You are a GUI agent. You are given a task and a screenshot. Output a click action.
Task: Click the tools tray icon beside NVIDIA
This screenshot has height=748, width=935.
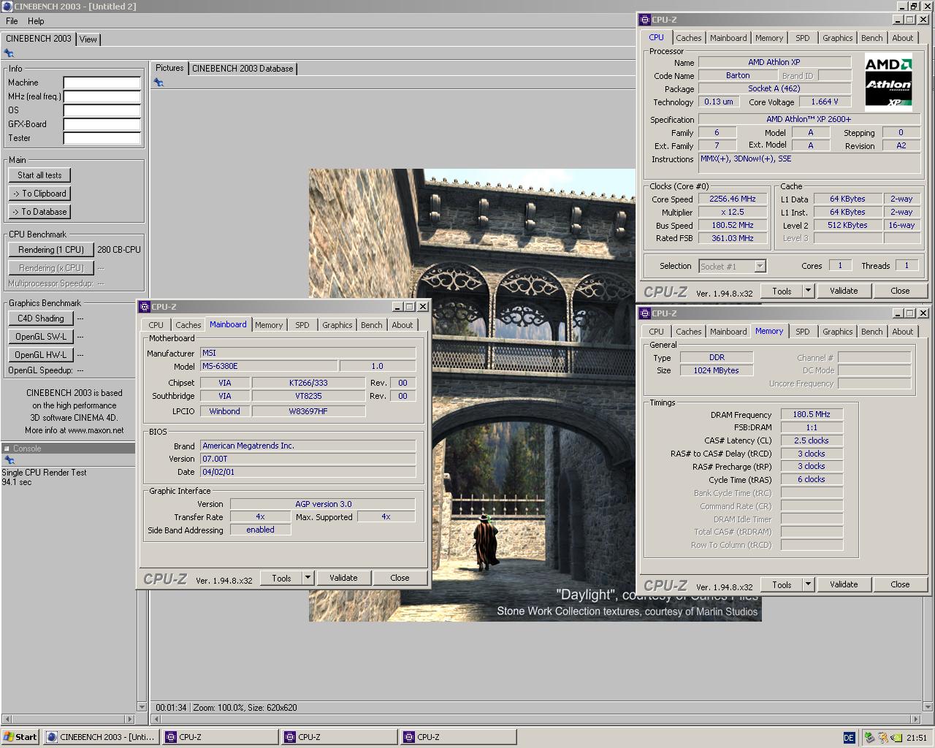click(883, 738)
